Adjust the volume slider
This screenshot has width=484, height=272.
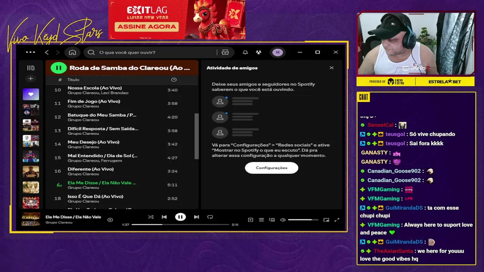(303, 220)
